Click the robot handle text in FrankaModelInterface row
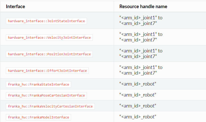 click(x=138, y=117)
